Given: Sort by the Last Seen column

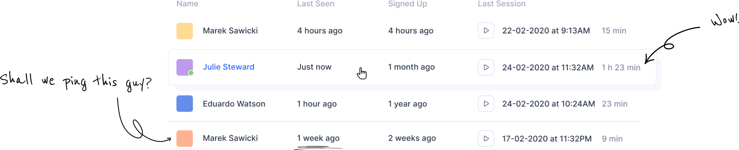Looking at the screenshot, I should (x=315, y=4).
